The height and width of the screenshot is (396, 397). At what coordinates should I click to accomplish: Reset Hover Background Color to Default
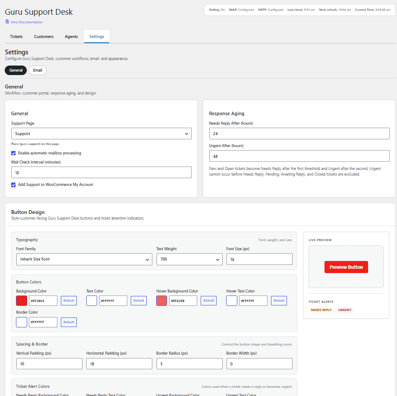point(208,301)
